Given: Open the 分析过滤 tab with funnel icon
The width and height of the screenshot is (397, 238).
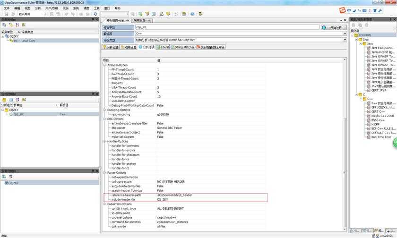Looking at the screenshot, I should (111, 47).
